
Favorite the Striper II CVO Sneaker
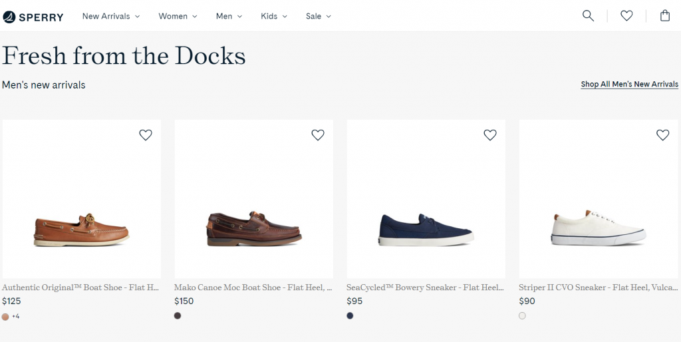click(662, 135)
